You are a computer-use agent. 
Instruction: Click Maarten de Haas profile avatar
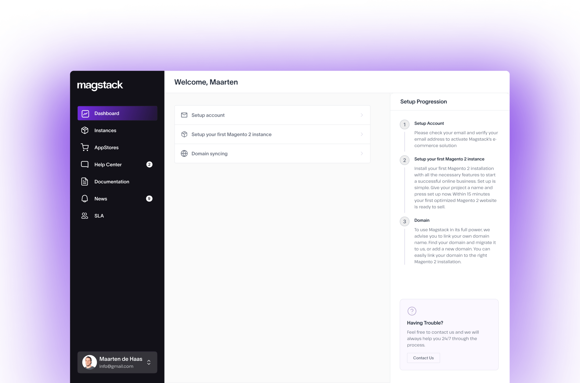pyautogui.click(x=89, y=362)
